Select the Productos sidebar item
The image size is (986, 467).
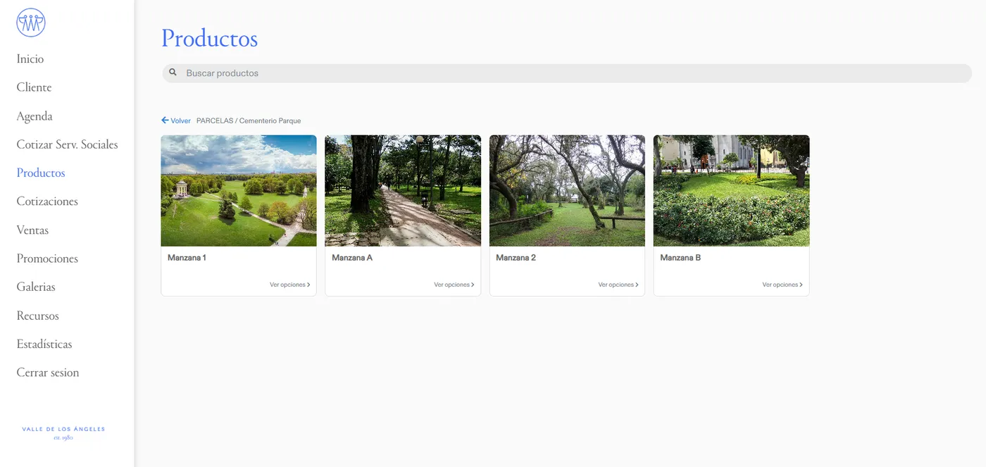(x=41, y=173)
